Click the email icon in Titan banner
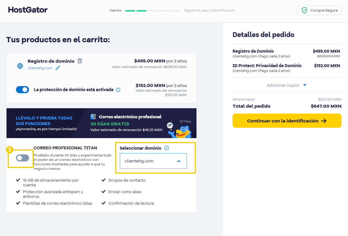The image size is (348, 236). [93, 117]
